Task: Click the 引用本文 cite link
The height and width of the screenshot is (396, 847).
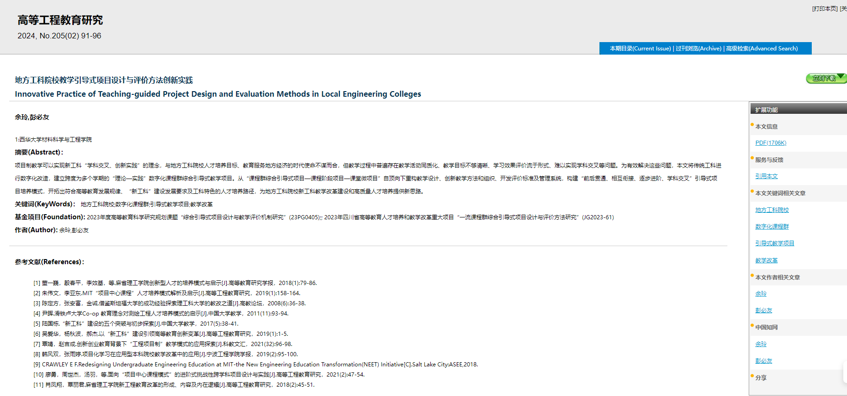Action: (x=766, y=176)
